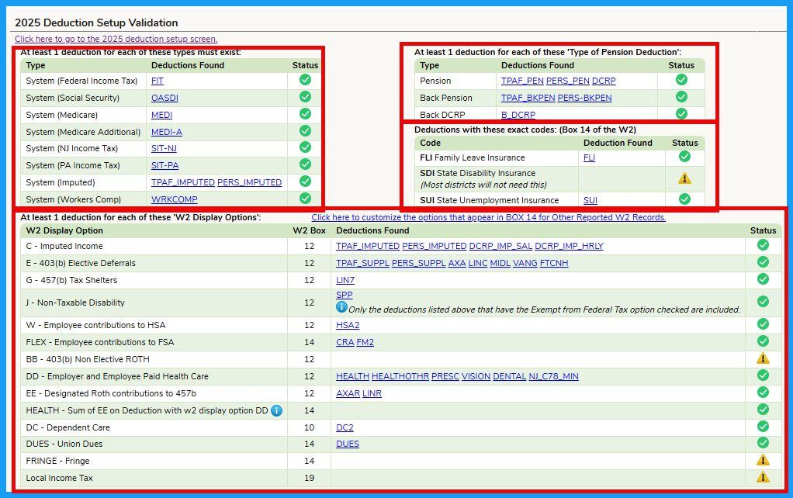Click the green check for DD - Paid Health Care

764,375
